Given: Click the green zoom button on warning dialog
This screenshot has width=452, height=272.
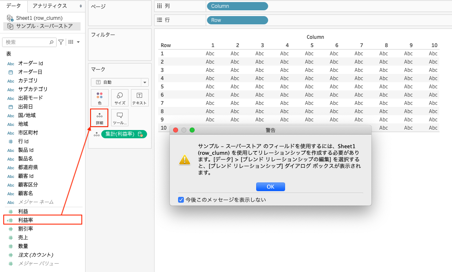Looking at the screenshot, I should coord(192,130).
